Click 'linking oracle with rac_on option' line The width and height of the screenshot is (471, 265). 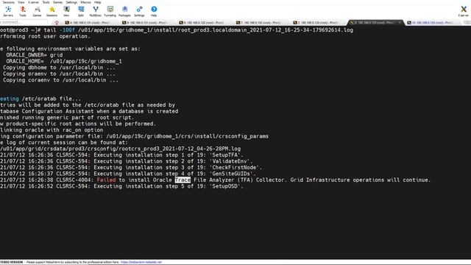click(52, 130)
